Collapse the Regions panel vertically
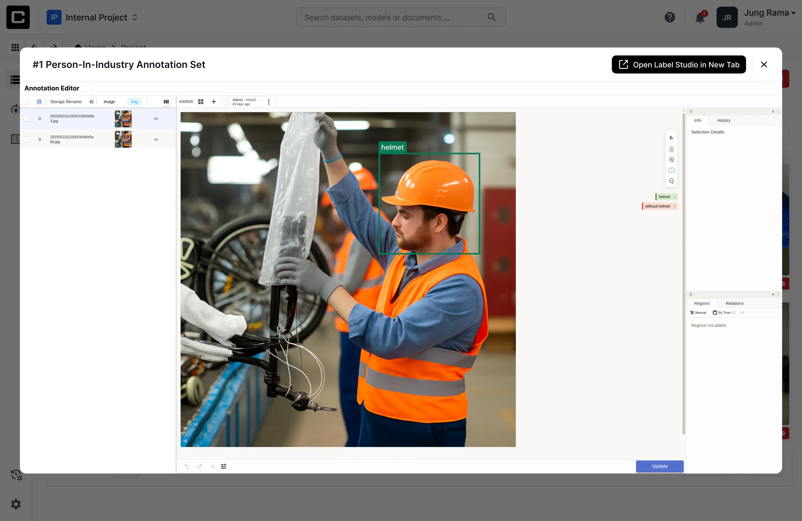The width and height of the screenshot is (802, 521). coord(778,294)
